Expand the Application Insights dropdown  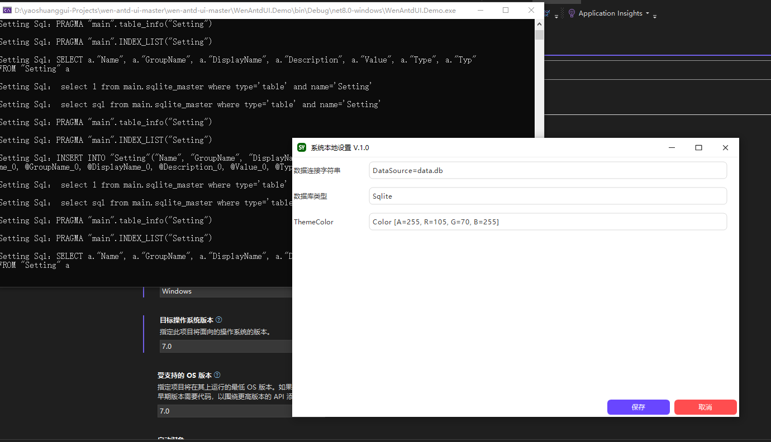648,13
